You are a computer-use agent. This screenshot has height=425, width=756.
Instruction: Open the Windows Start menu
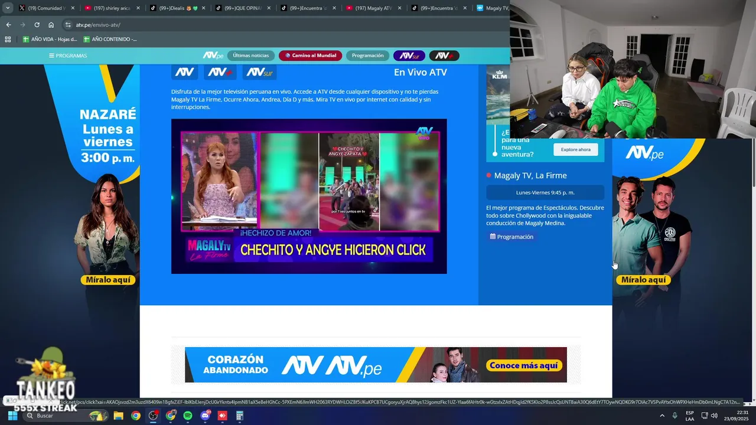(x=12, y=416)
